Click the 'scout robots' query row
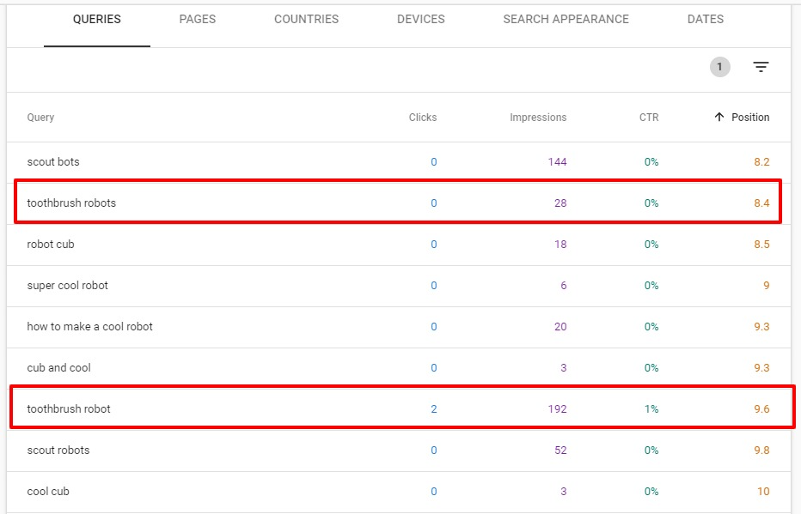This screenshot has width=801, height=514. (58, 451)
